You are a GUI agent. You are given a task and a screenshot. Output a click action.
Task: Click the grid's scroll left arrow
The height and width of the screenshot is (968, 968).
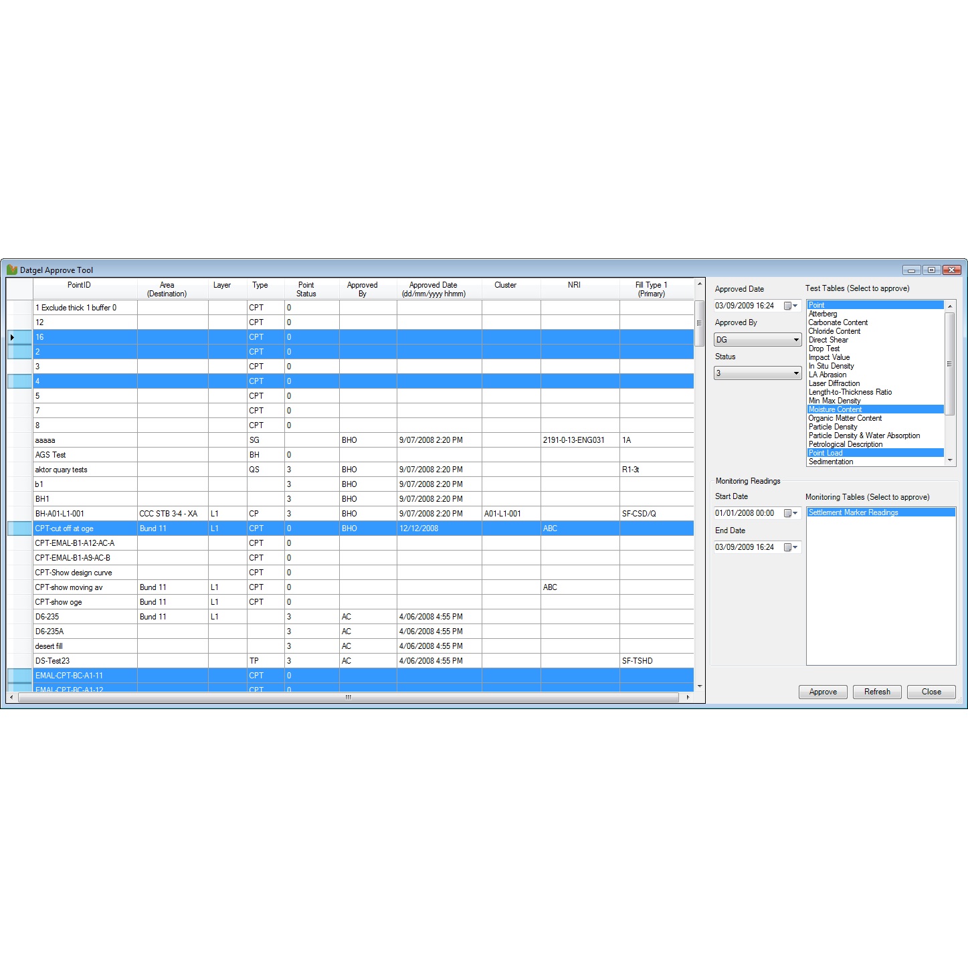click(x=11, y=697)
